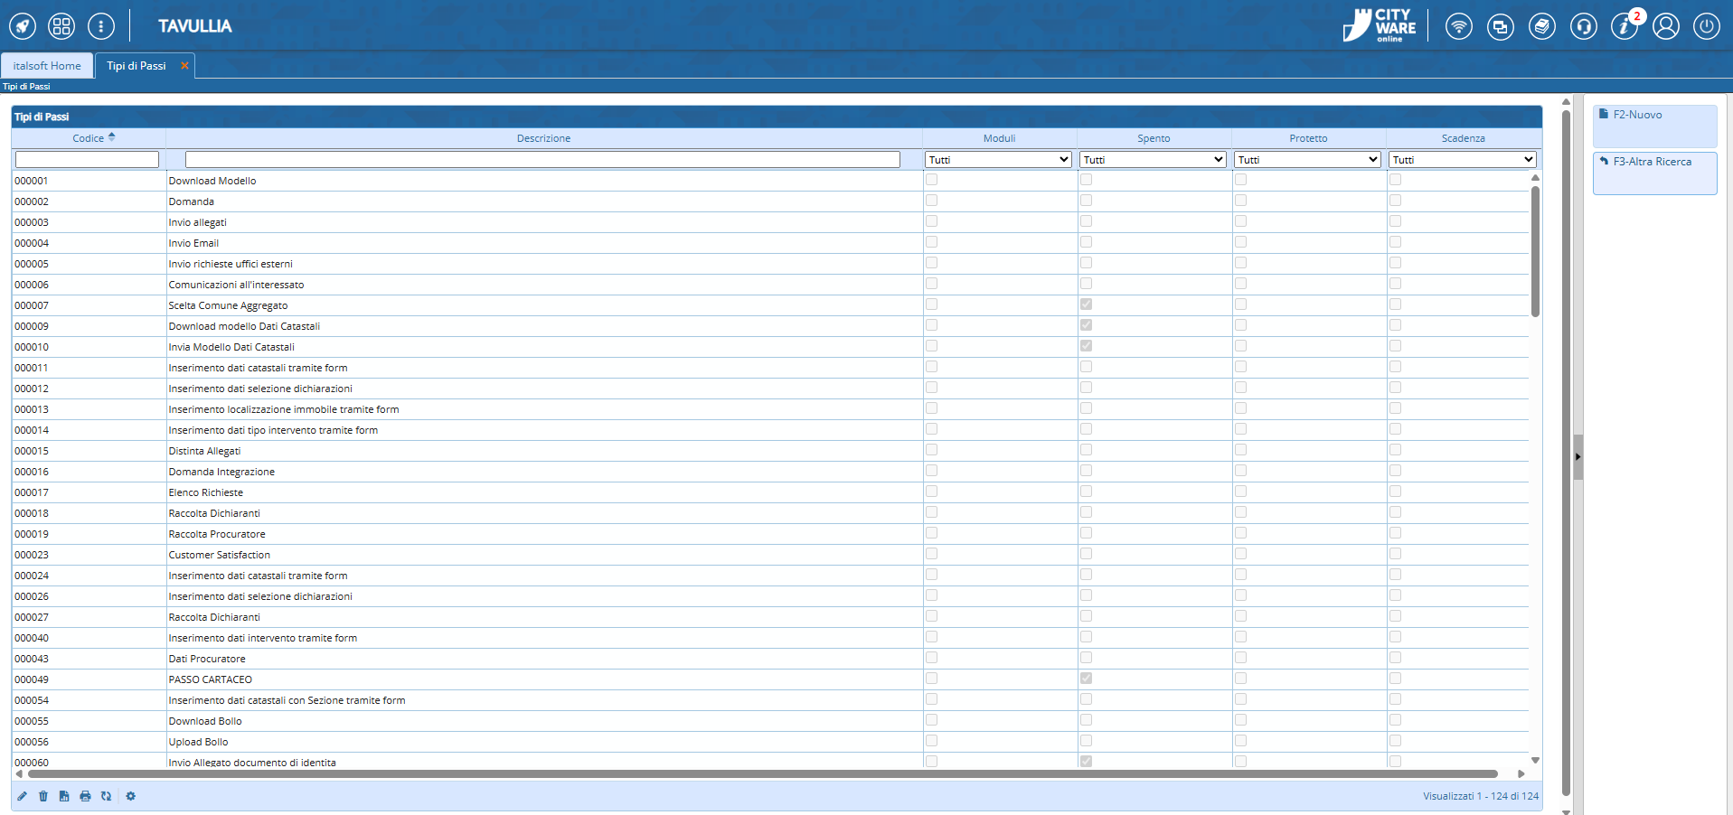
Task: Open the user profile icon
Action: 1665,27
